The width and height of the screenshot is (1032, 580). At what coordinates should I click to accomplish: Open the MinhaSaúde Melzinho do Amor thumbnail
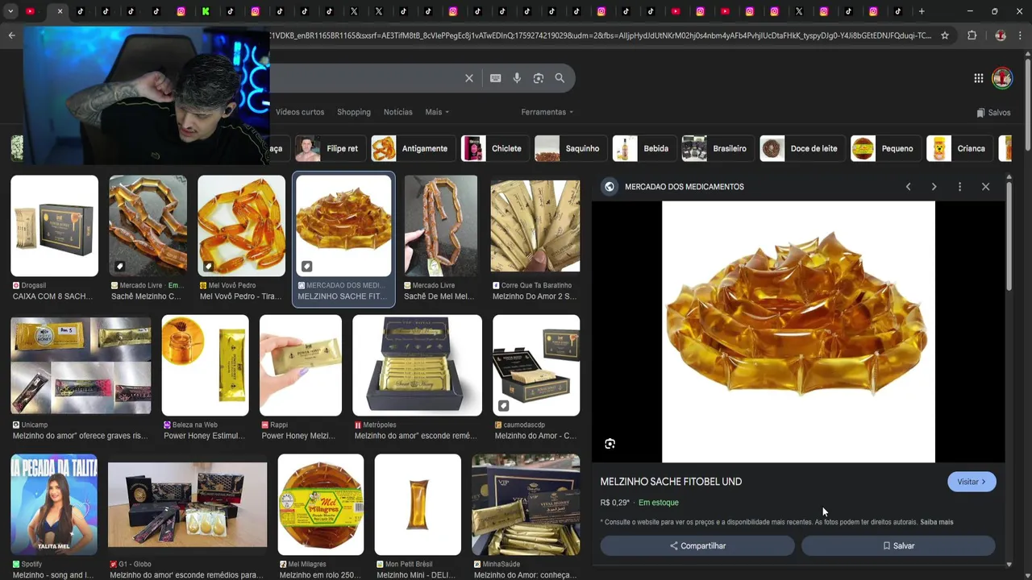point(526,505)
